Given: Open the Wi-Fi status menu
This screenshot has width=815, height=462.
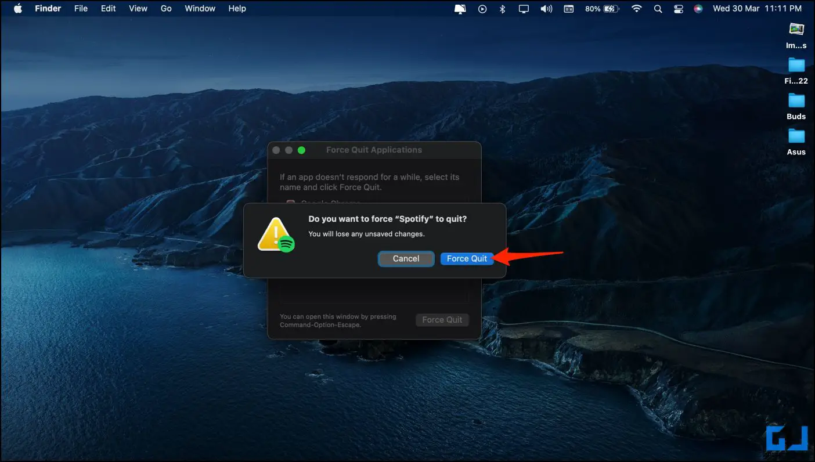Looking at the screenshot, I should pyautogui.click(x=637, y=9).
